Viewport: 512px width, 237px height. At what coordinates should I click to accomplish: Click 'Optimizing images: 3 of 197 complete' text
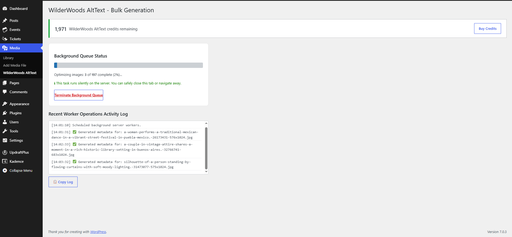[x=88, y=75]
